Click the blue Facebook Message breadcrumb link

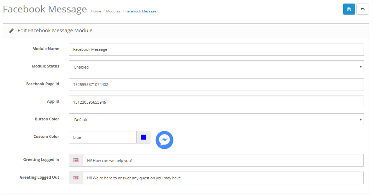pyautogui.click(x=140, y=11)
